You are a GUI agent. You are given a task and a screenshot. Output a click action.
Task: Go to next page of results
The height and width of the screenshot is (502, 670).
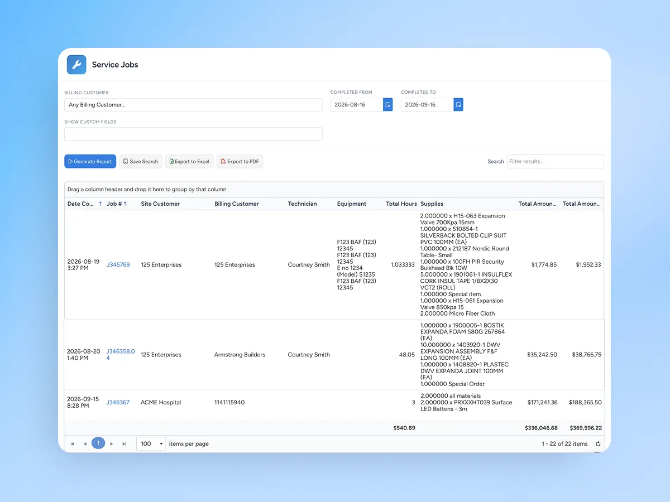[112, 444]
